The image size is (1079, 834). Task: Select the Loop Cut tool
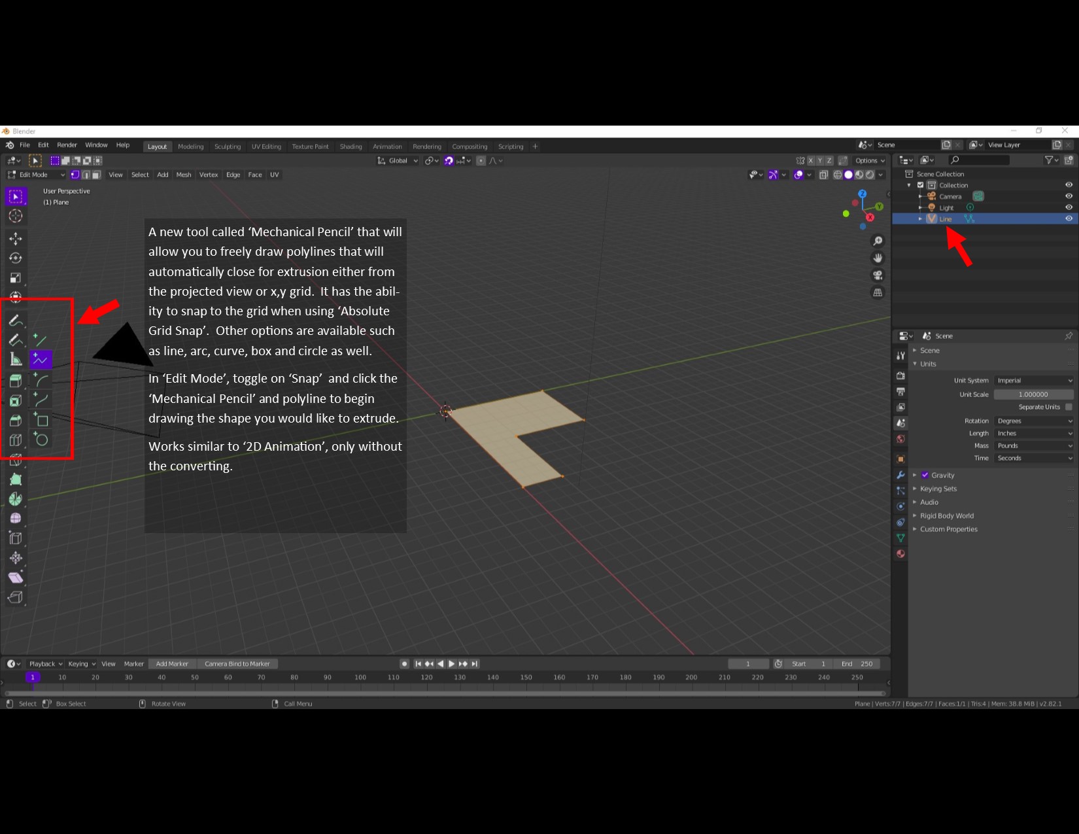(16, 440)
